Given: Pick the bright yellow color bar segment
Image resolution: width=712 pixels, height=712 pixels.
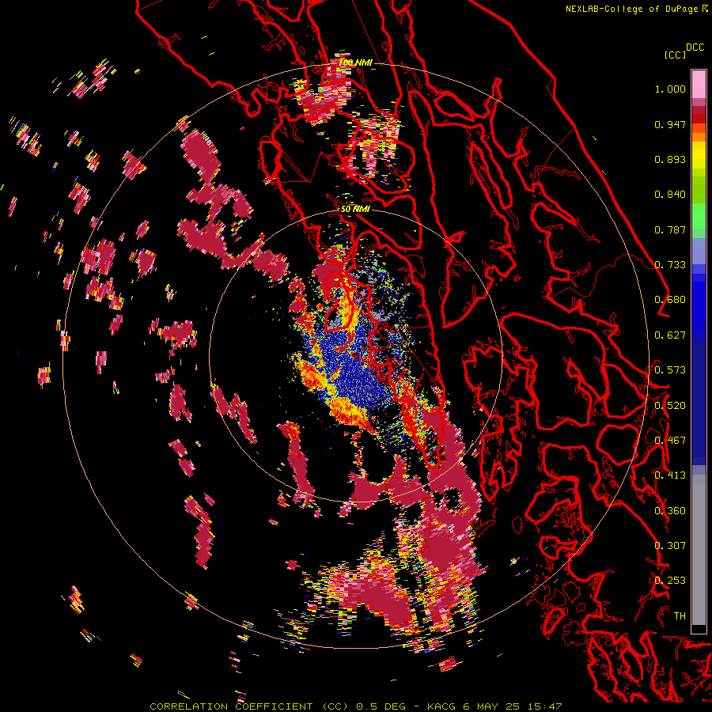Looking at the screenshot, I should point(699,156).
